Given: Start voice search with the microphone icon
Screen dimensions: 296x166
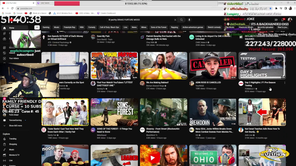Looking at the screenshot, I should tap(189, 20).
